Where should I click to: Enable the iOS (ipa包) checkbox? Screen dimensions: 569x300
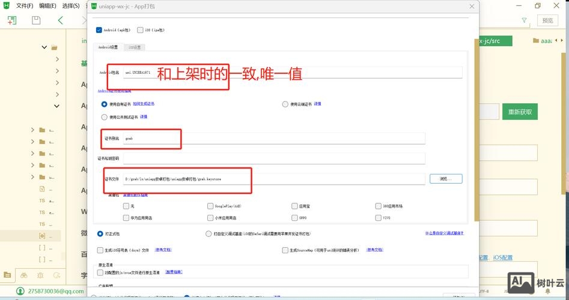point(140,29)
